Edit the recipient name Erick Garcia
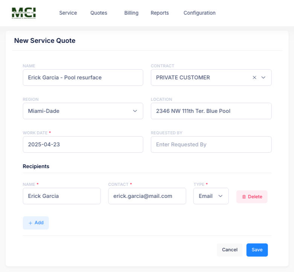The width and height of the screenshot is (294, 272). pos(62,196)
